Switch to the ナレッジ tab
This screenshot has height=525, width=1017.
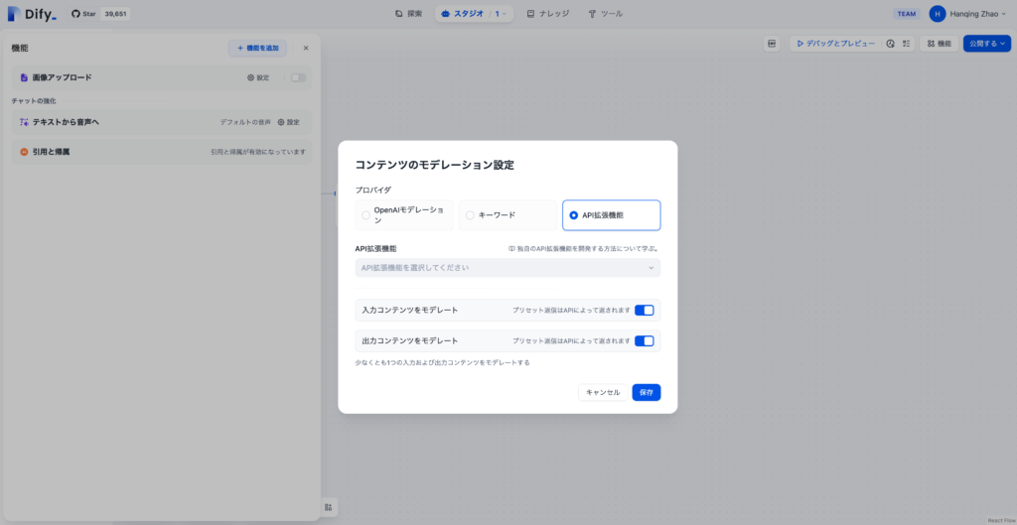[x=549, y=14]
